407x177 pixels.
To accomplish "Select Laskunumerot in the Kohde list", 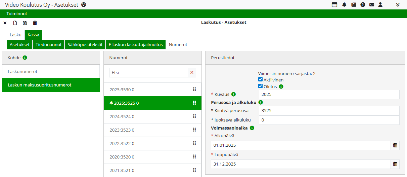I will point(51,72).
